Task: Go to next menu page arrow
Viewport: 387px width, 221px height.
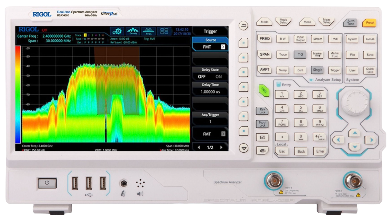Action: tap(221, 147)
